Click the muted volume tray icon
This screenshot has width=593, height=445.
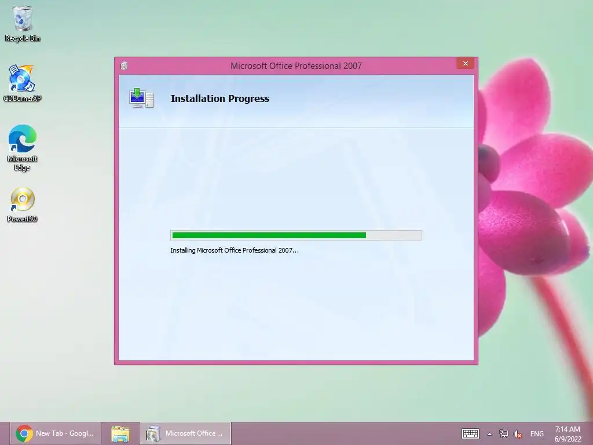click(517, 434)
